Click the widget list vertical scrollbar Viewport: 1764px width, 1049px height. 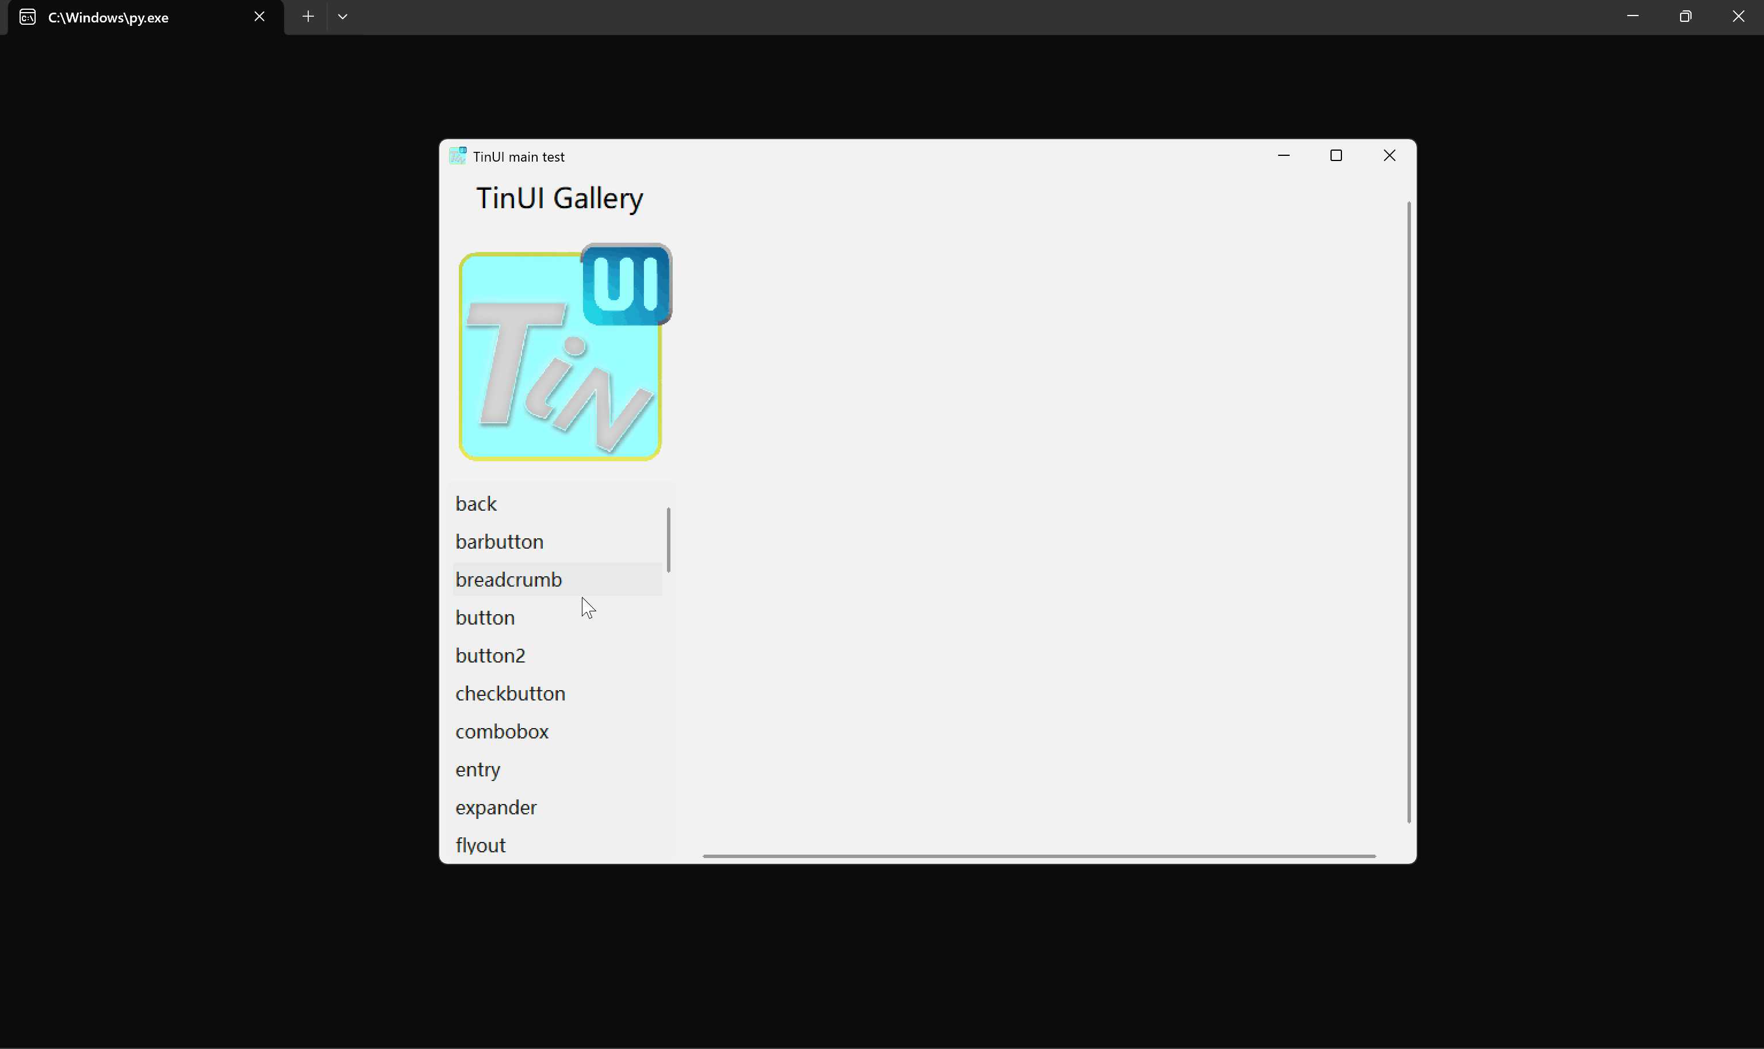(x=668, y=540)
